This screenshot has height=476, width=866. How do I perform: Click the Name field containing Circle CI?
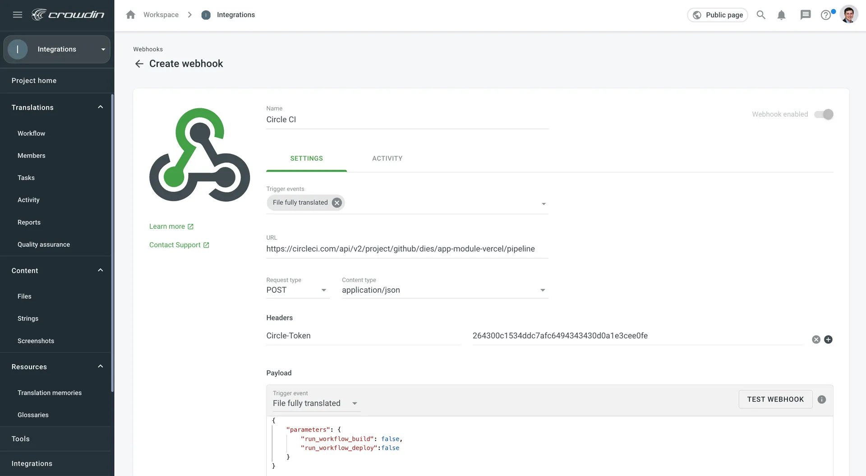click(x=407, y=120)
